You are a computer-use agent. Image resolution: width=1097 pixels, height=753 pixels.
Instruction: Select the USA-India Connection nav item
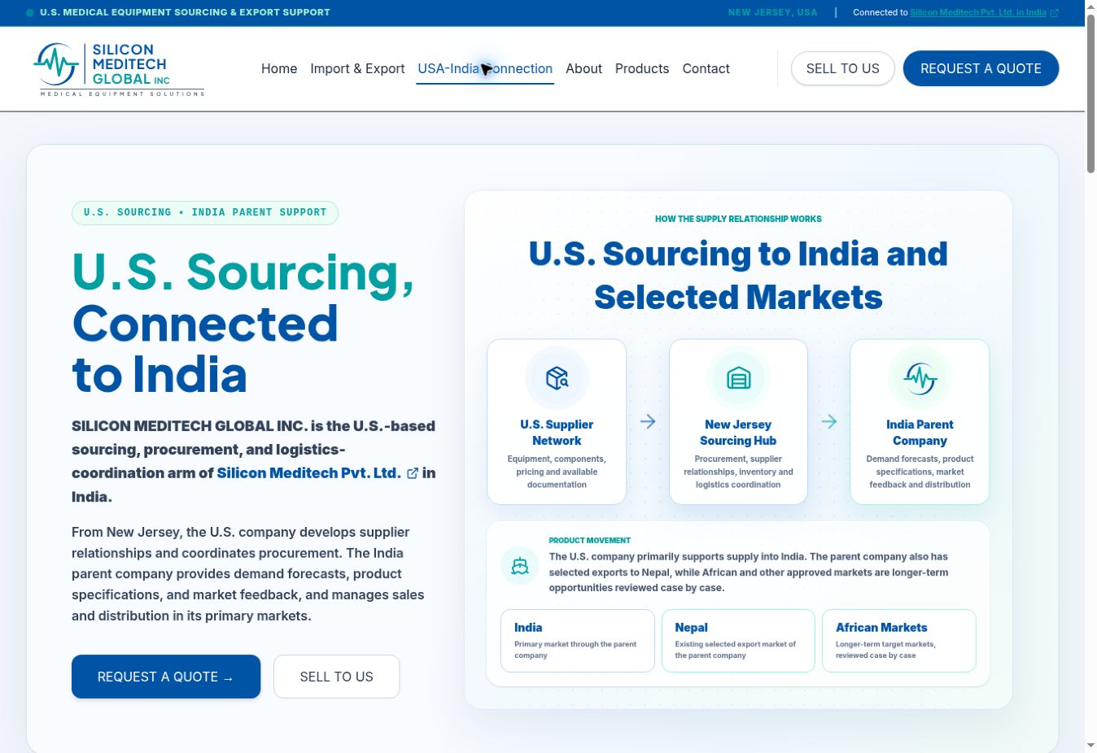[485, 69]
